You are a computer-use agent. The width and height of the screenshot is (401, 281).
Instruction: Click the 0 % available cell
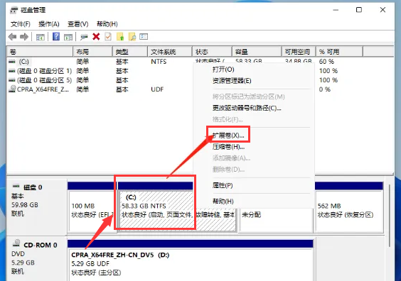coord(324,89)
